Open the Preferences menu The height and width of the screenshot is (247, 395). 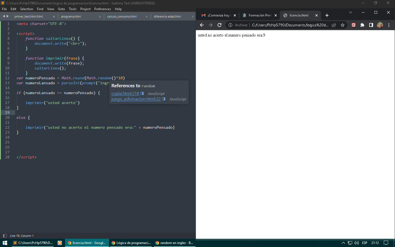tap(103, 9)
